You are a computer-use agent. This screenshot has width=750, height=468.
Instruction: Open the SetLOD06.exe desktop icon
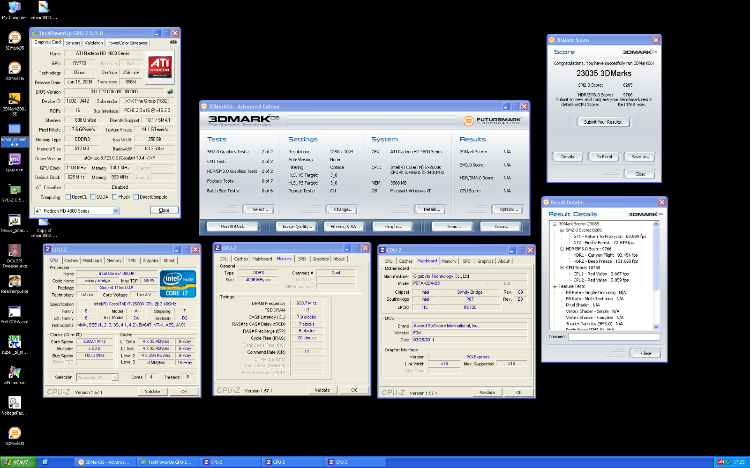point(15,315)
